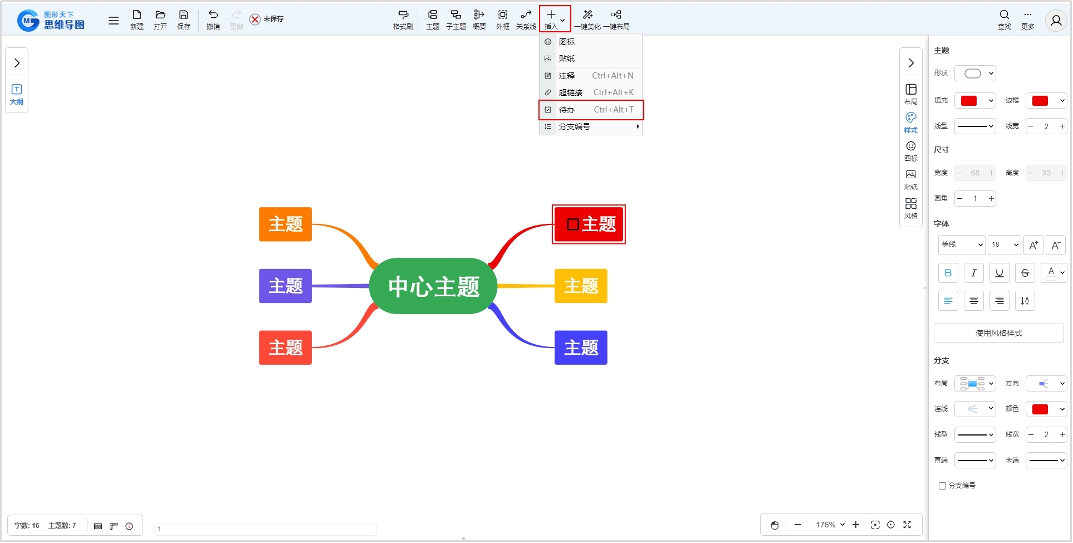Viewport: 1073px width, 543px height.
Task: Click the 撤销 (undo) icon
Action: click(213, 19)
